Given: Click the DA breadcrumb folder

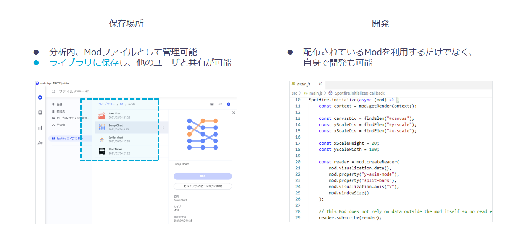Looking at the screenshot, I should point(121,104).
